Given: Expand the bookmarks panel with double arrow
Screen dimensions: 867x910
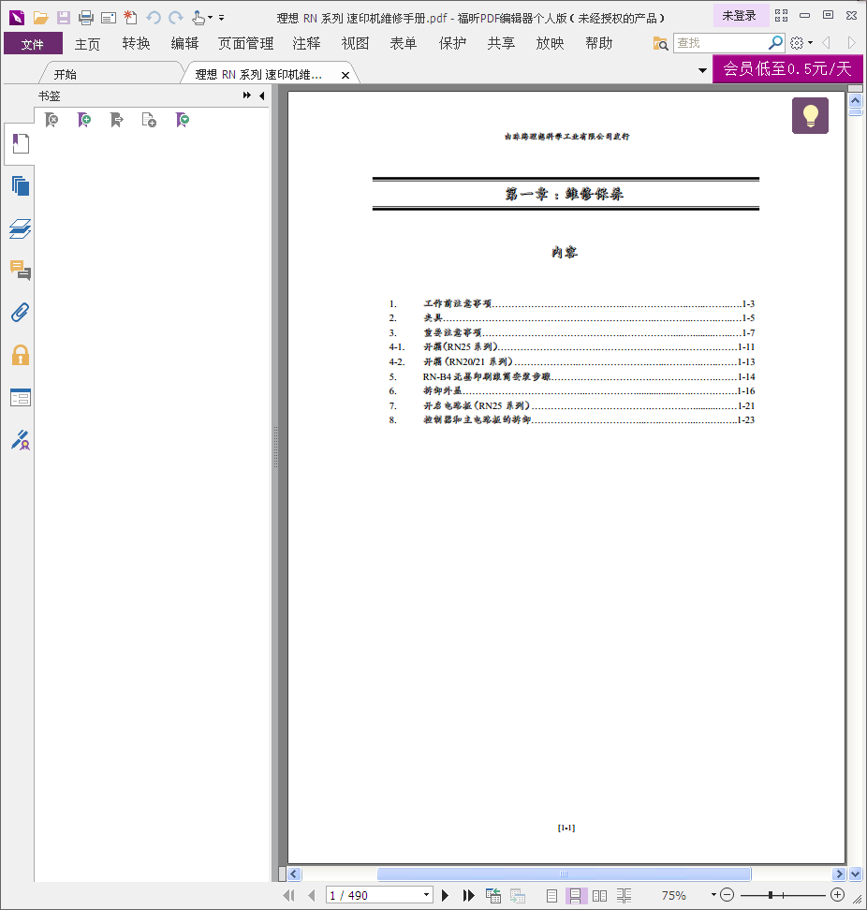Looking at the screenshot, I should click(247, 95).
